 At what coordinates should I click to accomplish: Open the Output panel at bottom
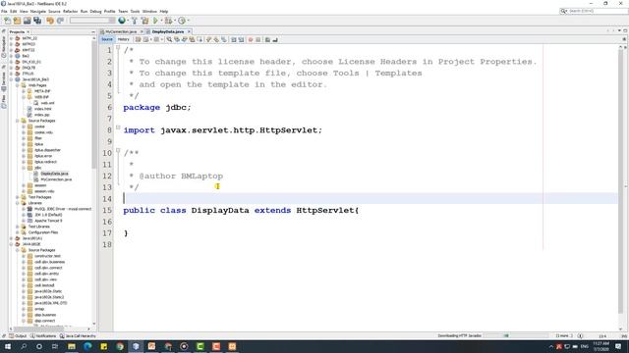click(18, 336)
